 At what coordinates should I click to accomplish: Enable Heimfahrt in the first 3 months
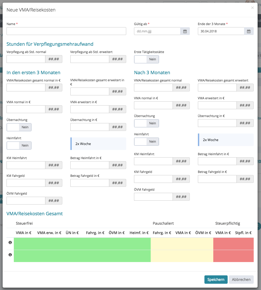point(19,146)
